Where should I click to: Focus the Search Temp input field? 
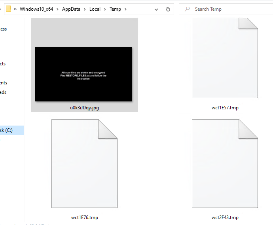(226, 9)
